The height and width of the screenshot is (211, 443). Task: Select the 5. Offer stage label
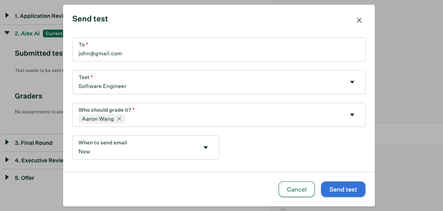click(x=25, y=178)
